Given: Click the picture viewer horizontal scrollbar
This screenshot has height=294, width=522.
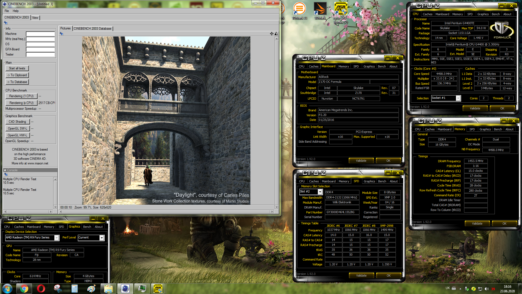Looking at the screenshot, I should [x=166, y=212].
